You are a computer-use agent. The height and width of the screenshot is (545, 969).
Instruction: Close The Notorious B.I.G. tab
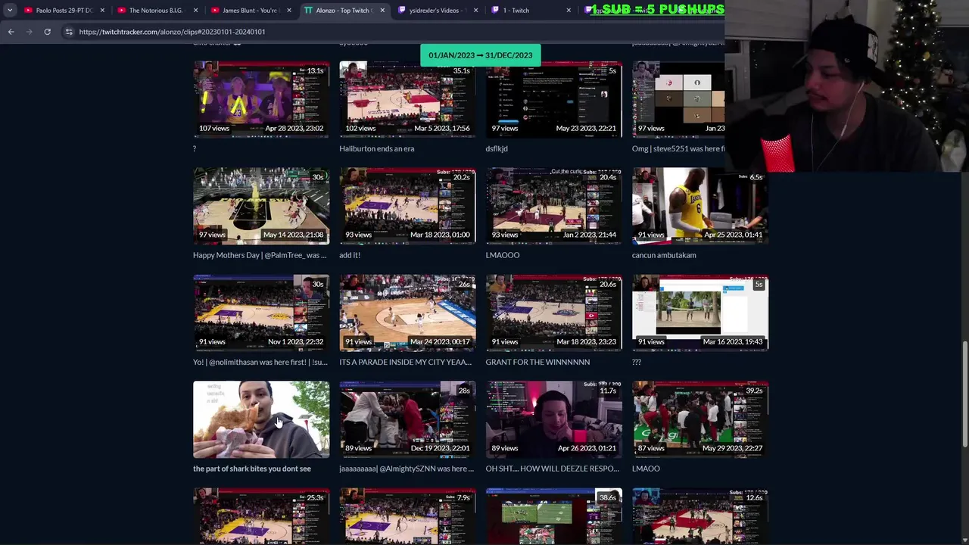coord(195,11)
